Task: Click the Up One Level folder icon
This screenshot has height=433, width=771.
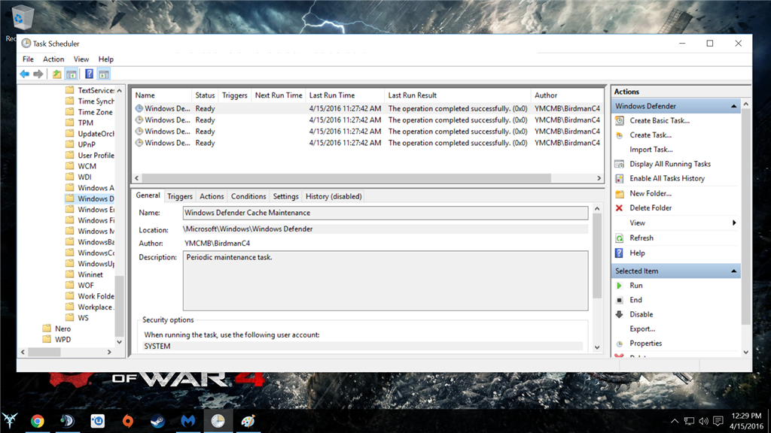Action: [57, 74]
